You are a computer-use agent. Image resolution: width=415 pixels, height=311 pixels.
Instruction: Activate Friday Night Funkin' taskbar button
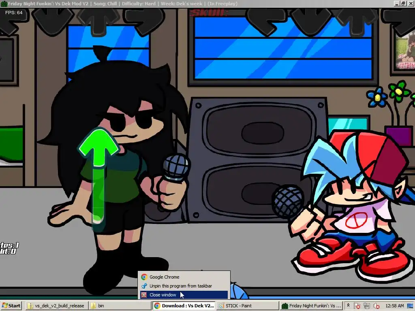pyautogui.click(x=311, y=306)
